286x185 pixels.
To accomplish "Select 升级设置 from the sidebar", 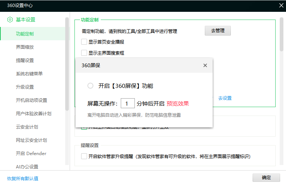I will tap(25, 87).
